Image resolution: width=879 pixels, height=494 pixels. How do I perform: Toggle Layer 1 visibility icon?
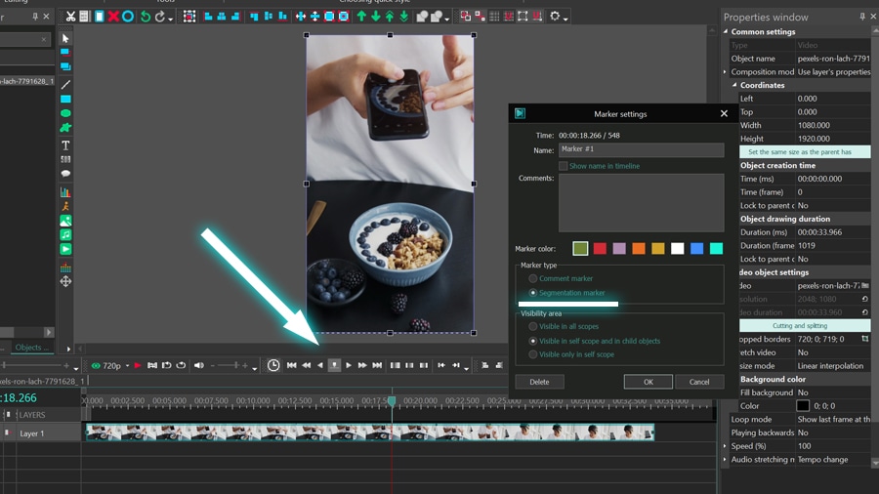(x=8, y=432)
